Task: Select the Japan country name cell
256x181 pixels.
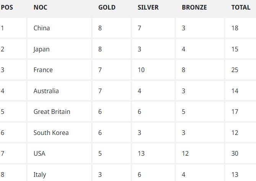Action: point(41,49)
